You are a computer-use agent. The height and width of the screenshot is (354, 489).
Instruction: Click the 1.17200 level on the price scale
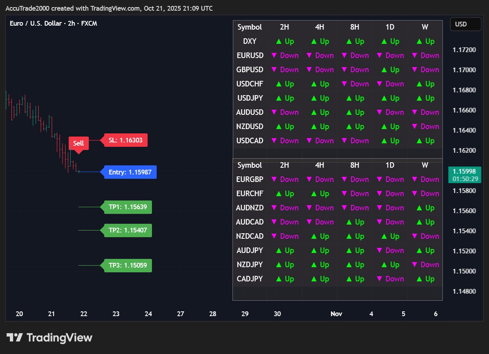464,50
